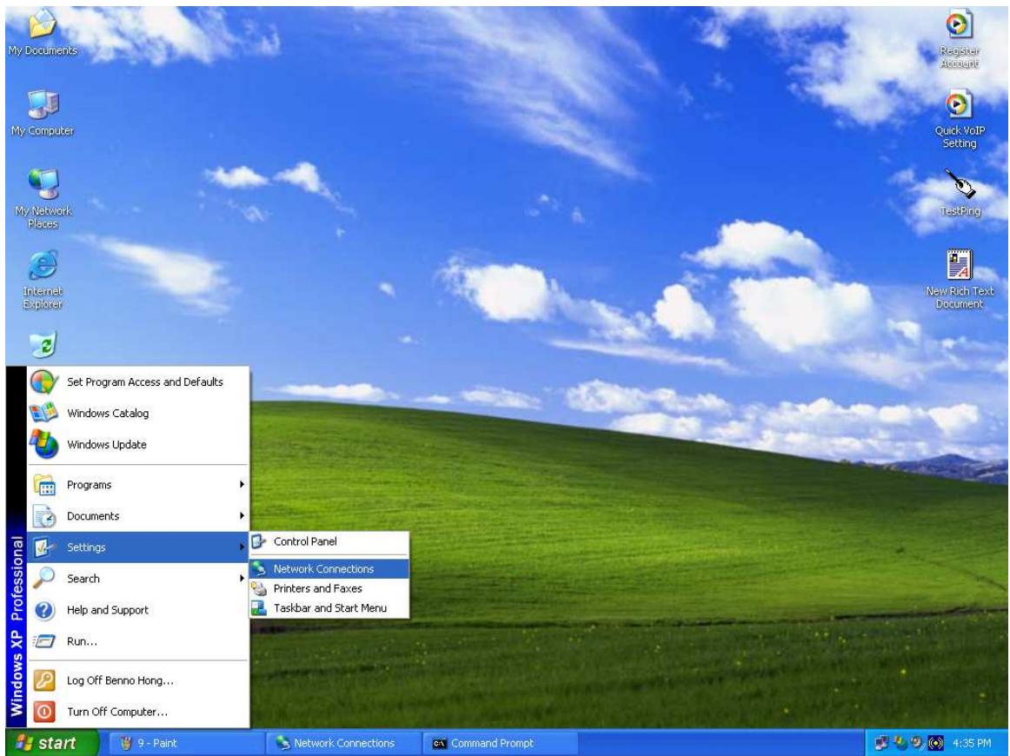1010x756 pixels.
Task: Select My Network Places desktop icon
Action: [43, 198]
